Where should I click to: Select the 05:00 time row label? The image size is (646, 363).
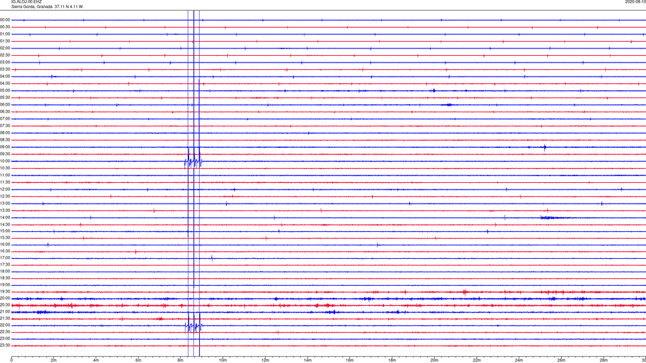5,91
